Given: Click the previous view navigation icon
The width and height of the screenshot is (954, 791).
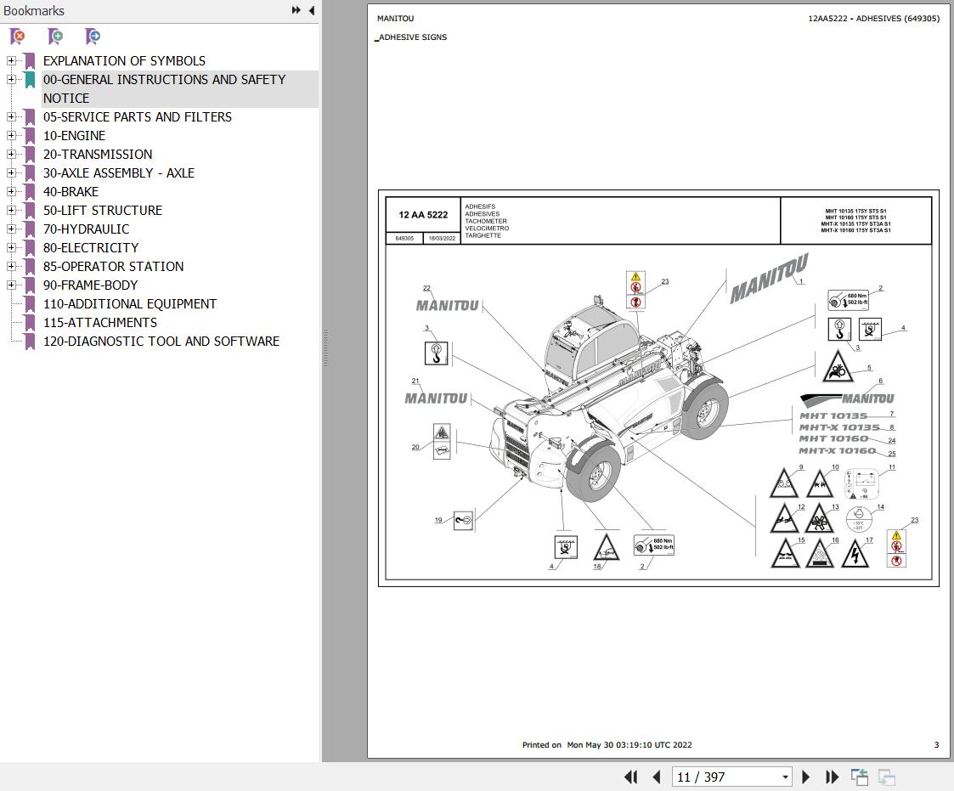Looking at the screenshot, I should coord(860,777).
